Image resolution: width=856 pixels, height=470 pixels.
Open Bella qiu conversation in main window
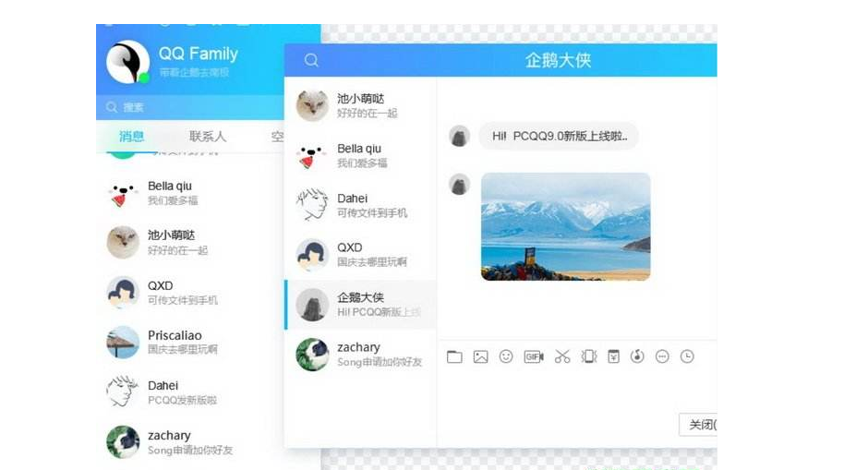[x=190, y=193]
